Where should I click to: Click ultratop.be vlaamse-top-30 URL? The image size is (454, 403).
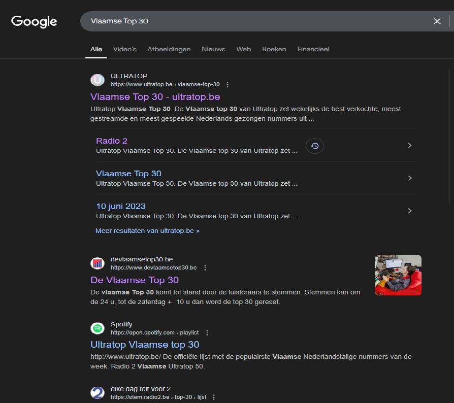[165, 84]
